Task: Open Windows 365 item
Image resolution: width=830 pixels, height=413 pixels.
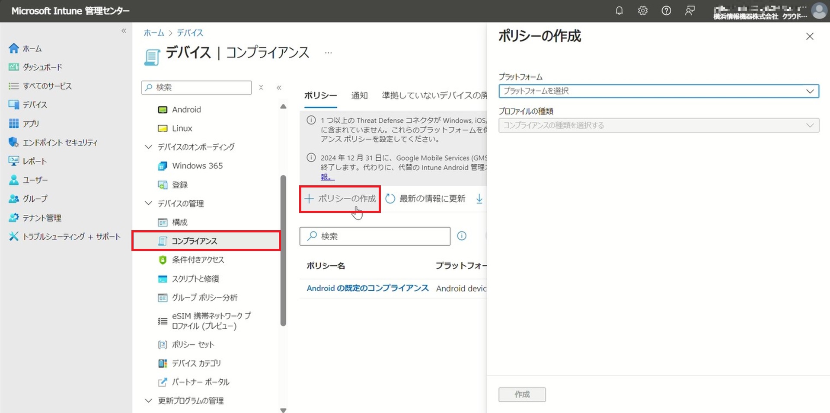Action: pyautogui.click(x=190, y=166)
